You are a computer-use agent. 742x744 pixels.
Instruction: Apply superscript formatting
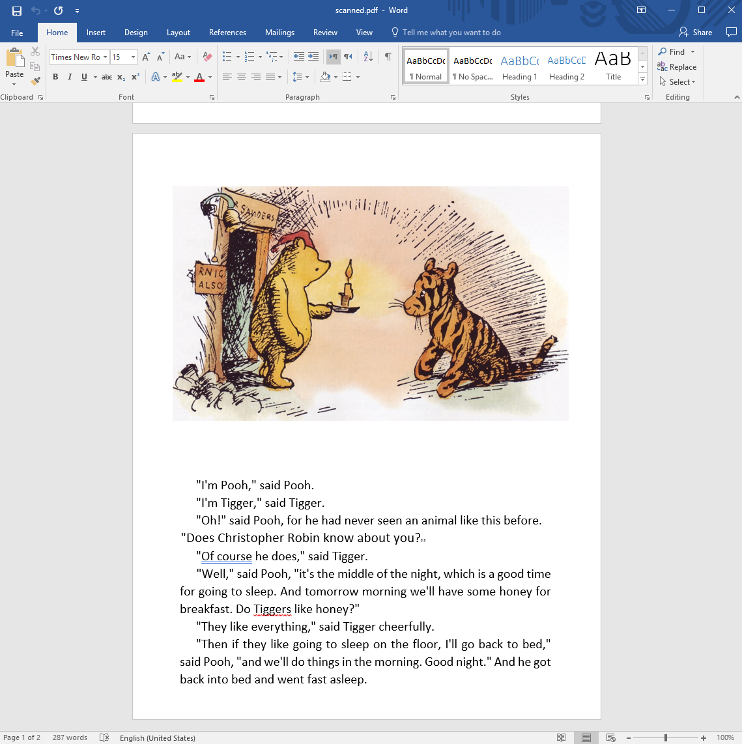click(x=136, y=77)
